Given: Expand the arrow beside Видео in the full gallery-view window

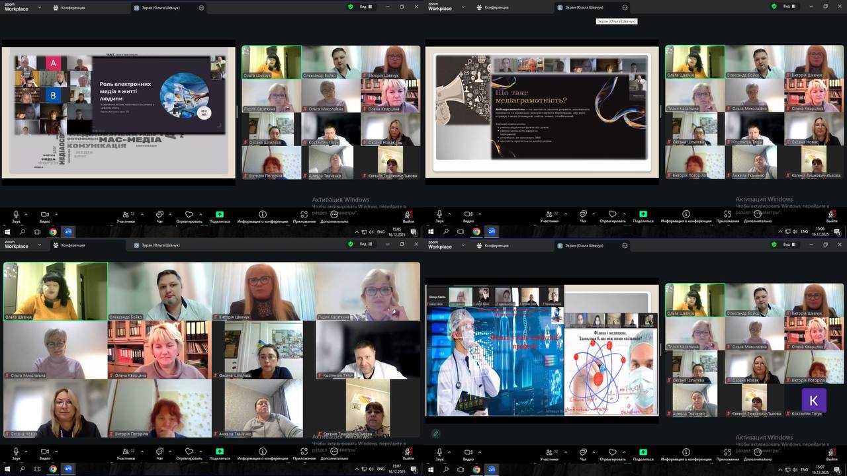Looking at the screenshot, I should click(x=56, y=452).
